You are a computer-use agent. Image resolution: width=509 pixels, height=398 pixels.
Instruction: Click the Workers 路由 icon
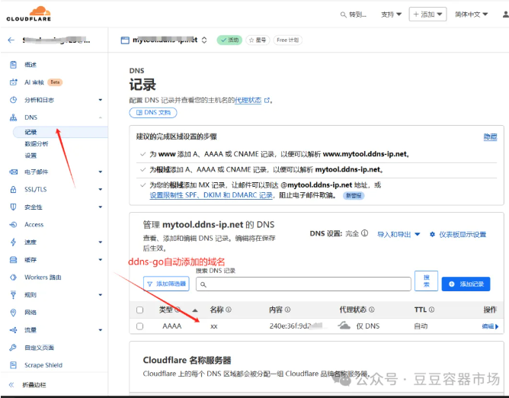coord(13,277)
